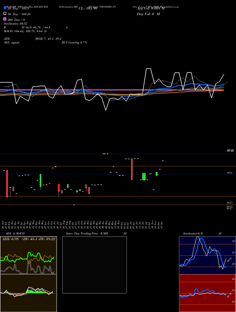
Task: Click the Avg Vol value text
Action: pyautogui.click(x=151, y=9)
